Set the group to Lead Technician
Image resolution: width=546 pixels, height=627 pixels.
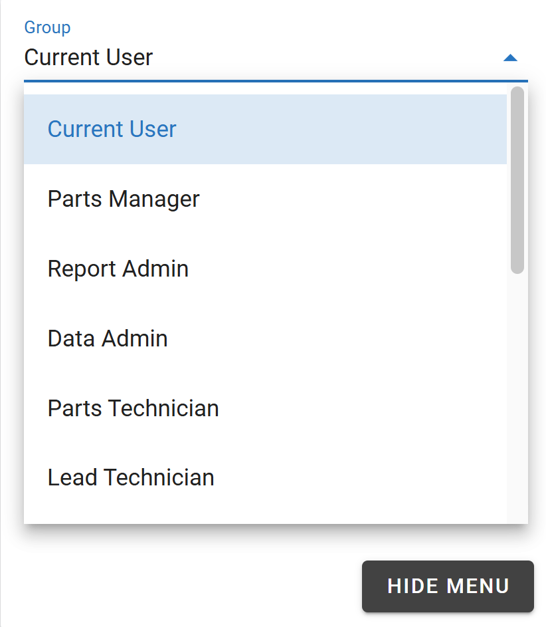coord(131,477)
